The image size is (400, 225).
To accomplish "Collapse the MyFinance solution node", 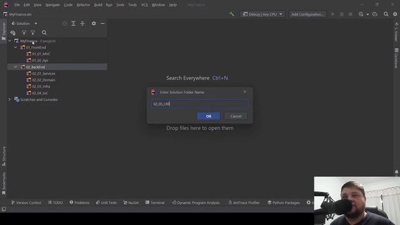I will point(10,41).
